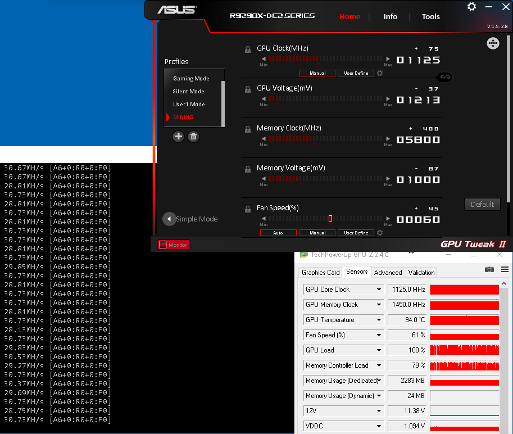This screenshot has width=513, height=434.
Task: Open VDDC sensor dropdown
Action: pos(379,426)
